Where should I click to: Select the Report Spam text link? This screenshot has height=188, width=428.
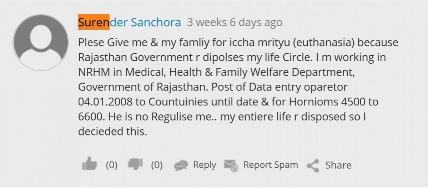(x=270, y=165)
